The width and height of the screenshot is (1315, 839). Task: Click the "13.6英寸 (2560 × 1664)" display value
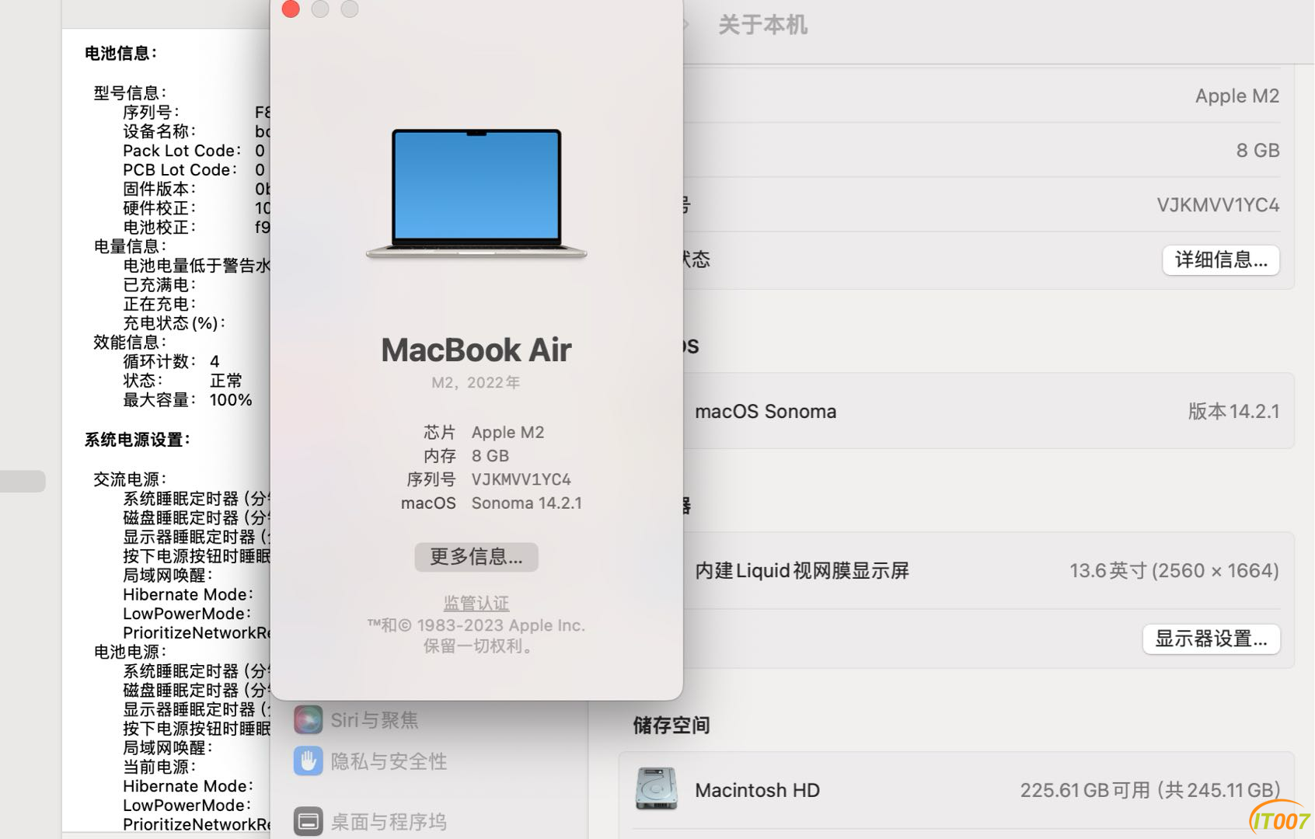[x=1174, y=571]
